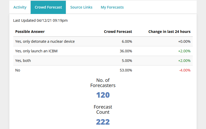Click the 53.00% crowd forecast value
206x129 pixels.
pyautogui.click(x=126, y=70)
